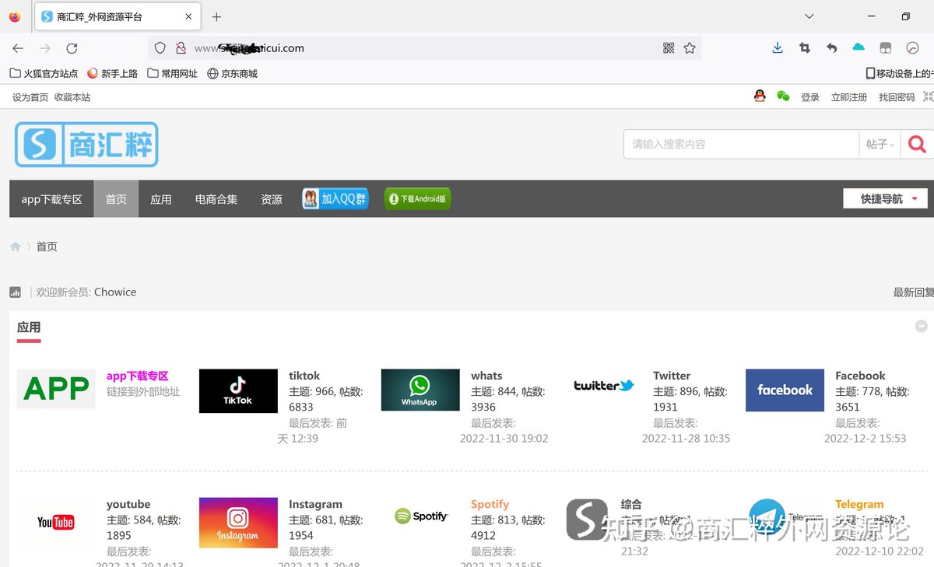This screenshot has height=567, width=934.
Task: Open the youtube forum title link
Action: 128,504
